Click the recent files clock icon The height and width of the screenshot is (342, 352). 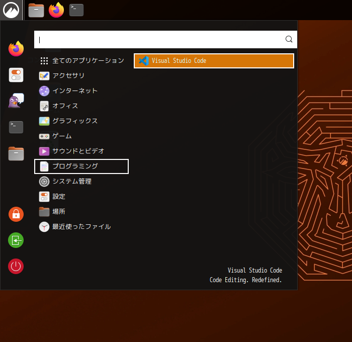click(x=44, y=227)
